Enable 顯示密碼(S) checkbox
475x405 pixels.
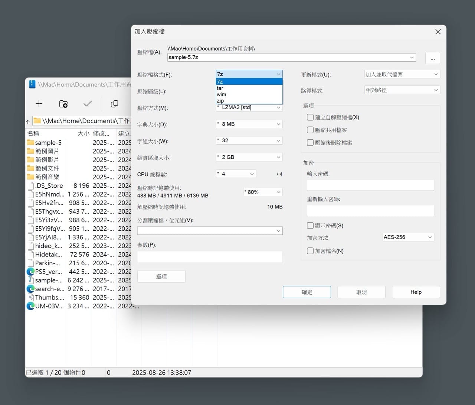[310, 226]
